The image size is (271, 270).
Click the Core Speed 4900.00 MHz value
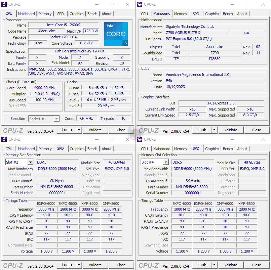click(x=45, y=88)
